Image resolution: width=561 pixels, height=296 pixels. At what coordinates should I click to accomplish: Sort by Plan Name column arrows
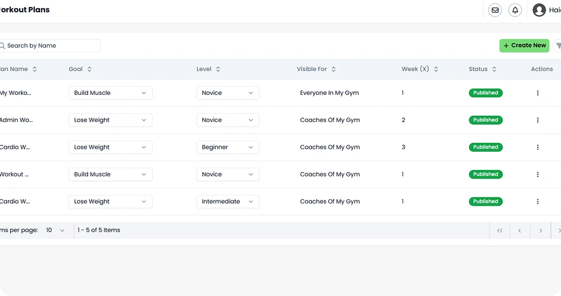click(35, 70)
